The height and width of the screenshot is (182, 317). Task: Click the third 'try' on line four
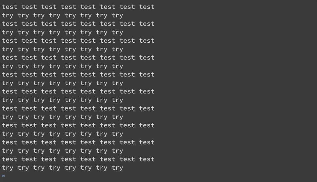pyautogui.click(x=39, y=32)
